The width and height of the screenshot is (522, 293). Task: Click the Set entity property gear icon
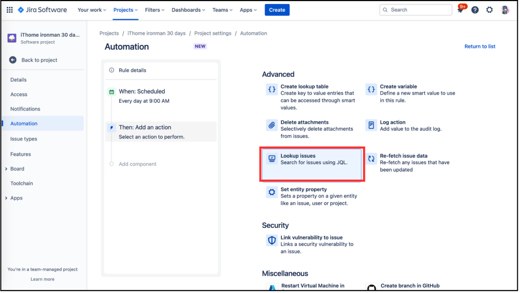[272, 193]
